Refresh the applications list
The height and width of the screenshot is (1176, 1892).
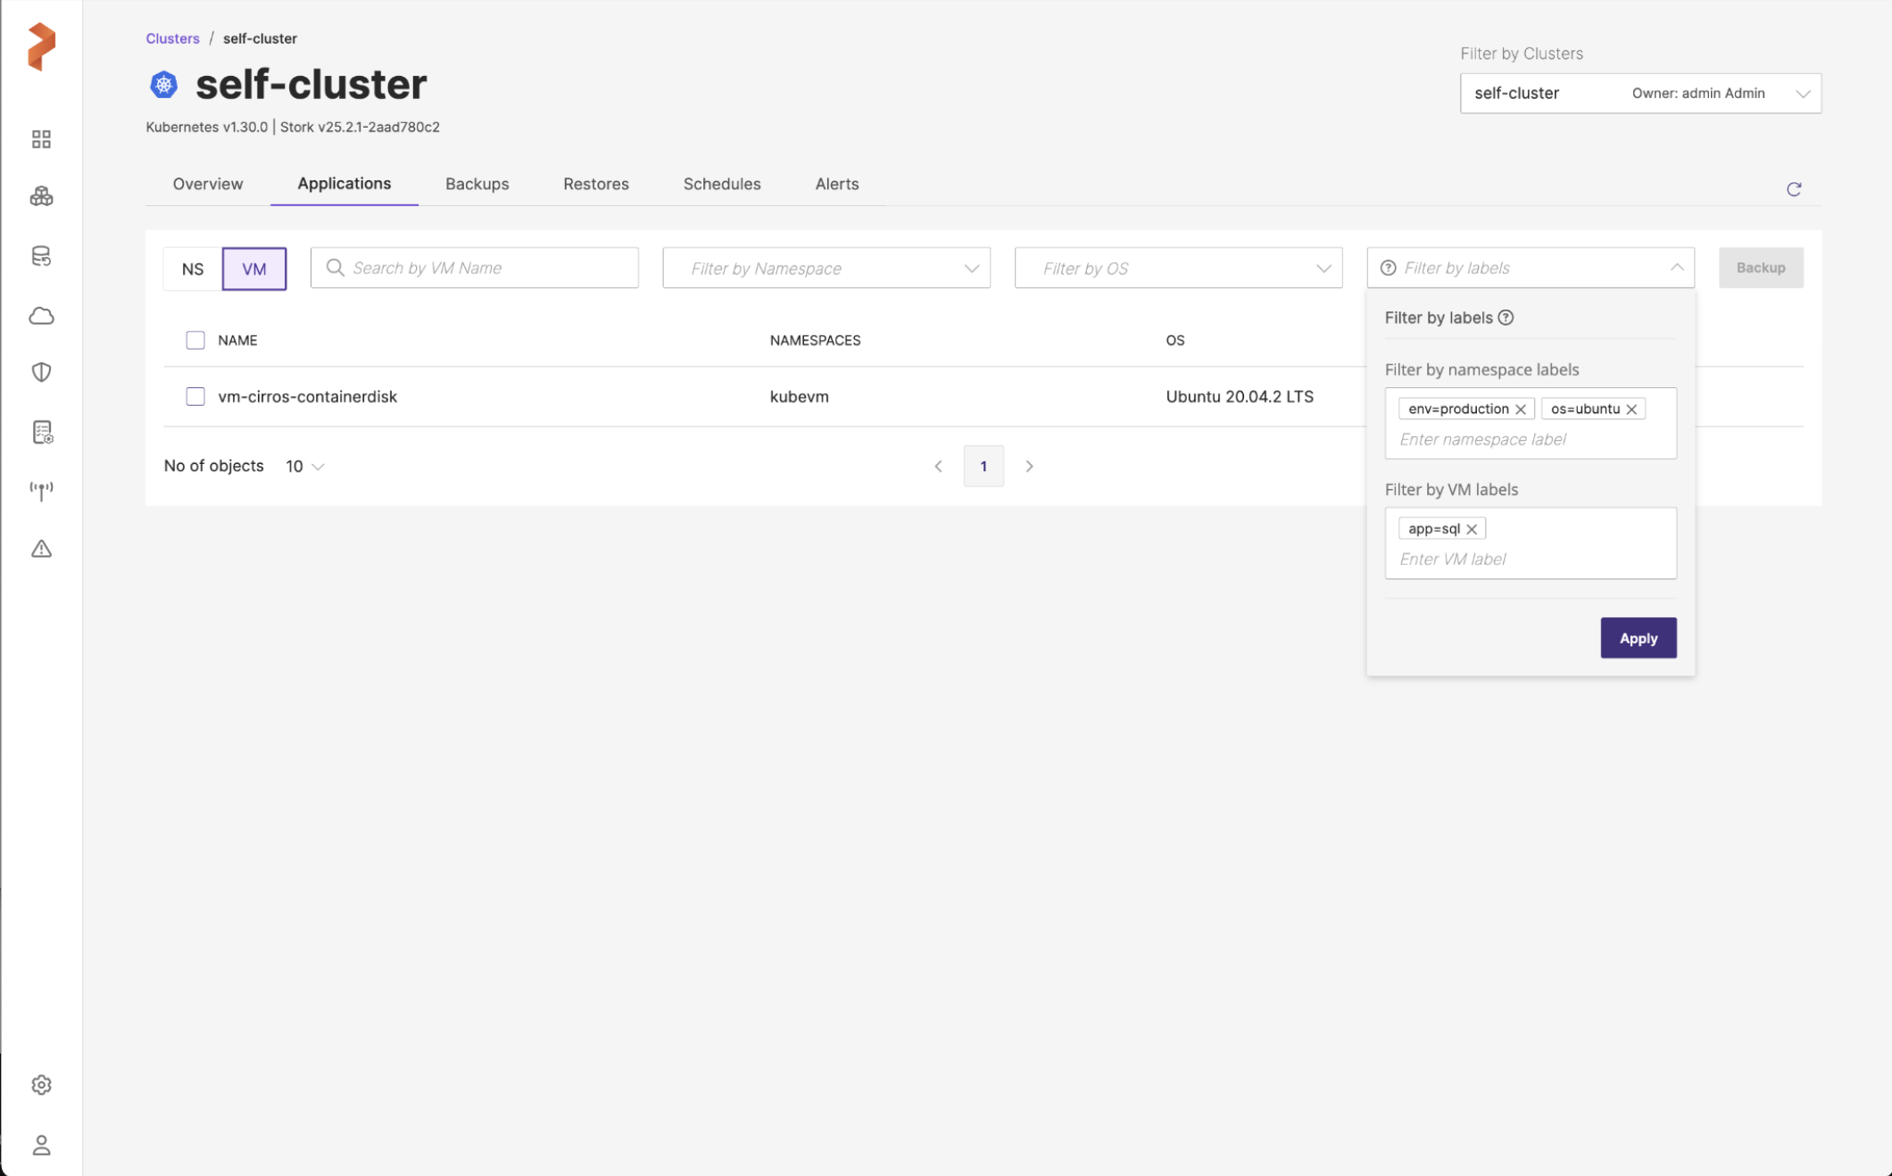[1794, 189]
